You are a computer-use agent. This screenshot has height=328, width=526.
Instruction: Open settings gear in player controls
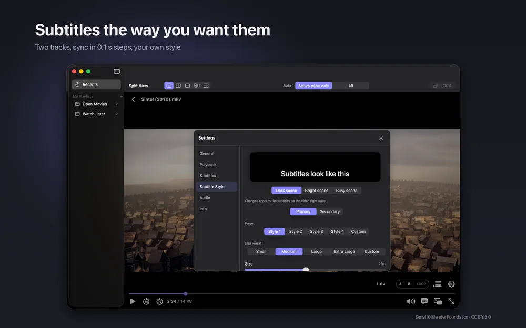pyautogui.click(x=451, y=284)
